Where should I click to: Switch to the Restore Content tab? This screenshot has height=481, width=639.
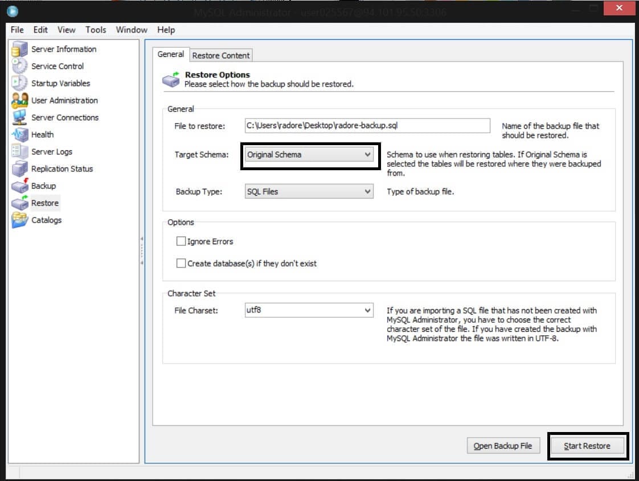point(221,55)
